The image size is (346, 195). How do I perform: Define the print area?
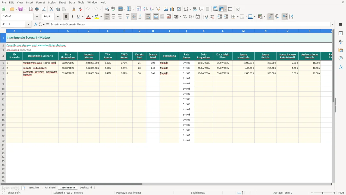pos(215,9)
